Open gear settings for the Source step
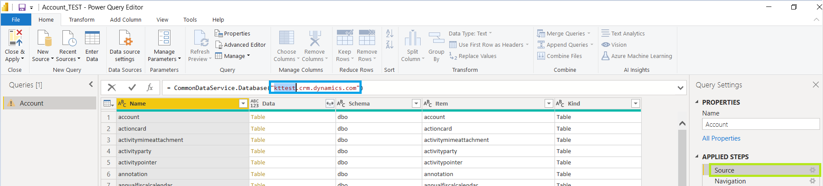 (x=813, y=170)
